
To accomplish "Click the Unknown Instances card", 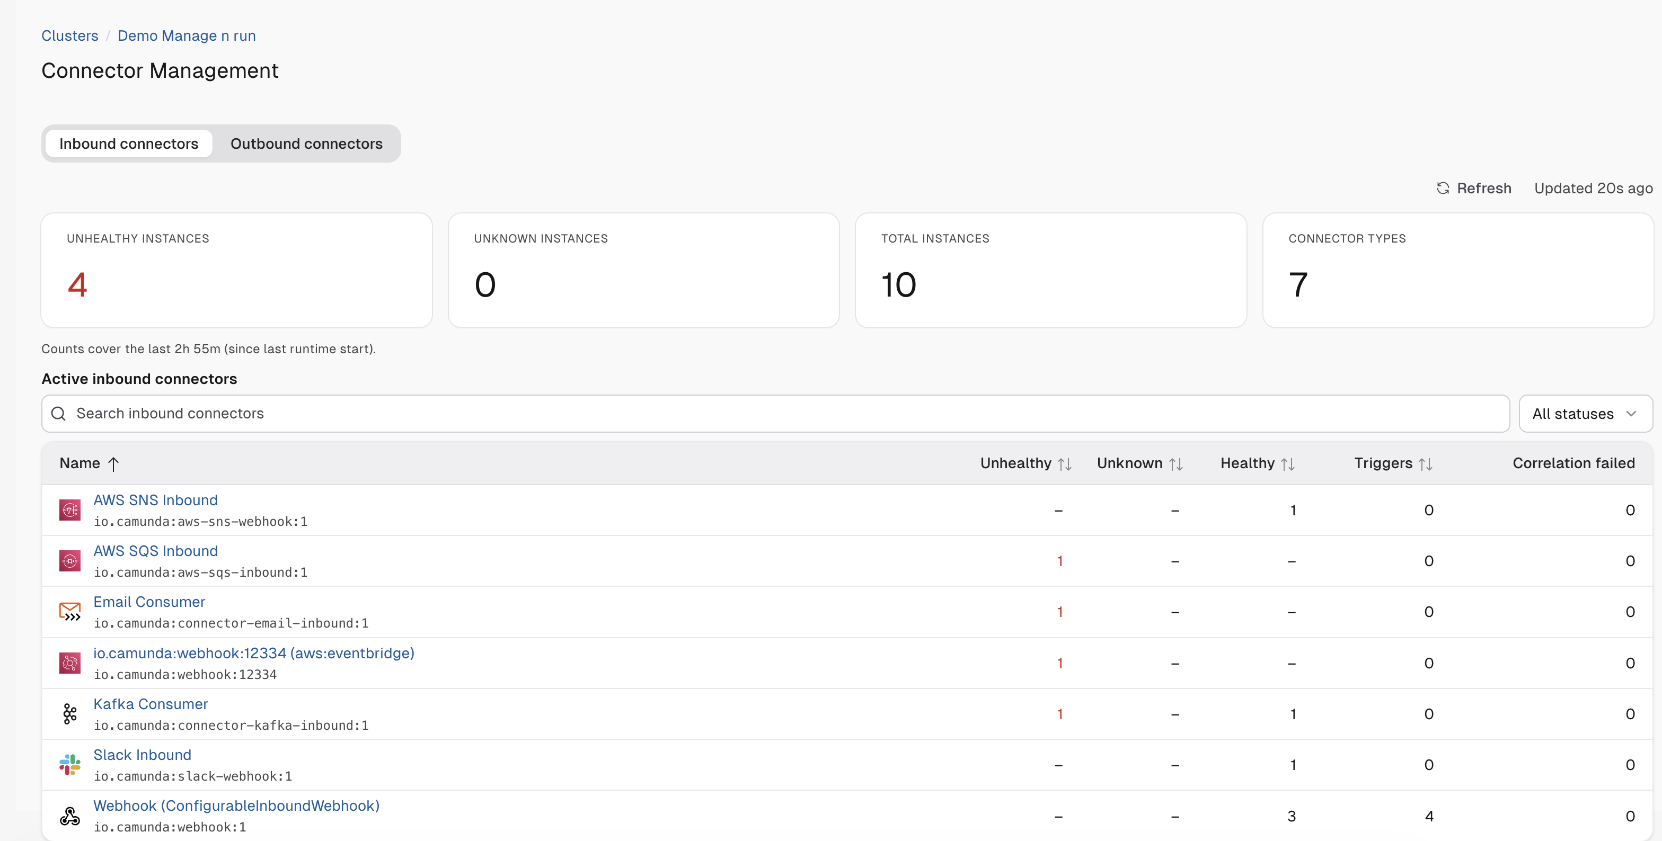I will click(643, 270).
